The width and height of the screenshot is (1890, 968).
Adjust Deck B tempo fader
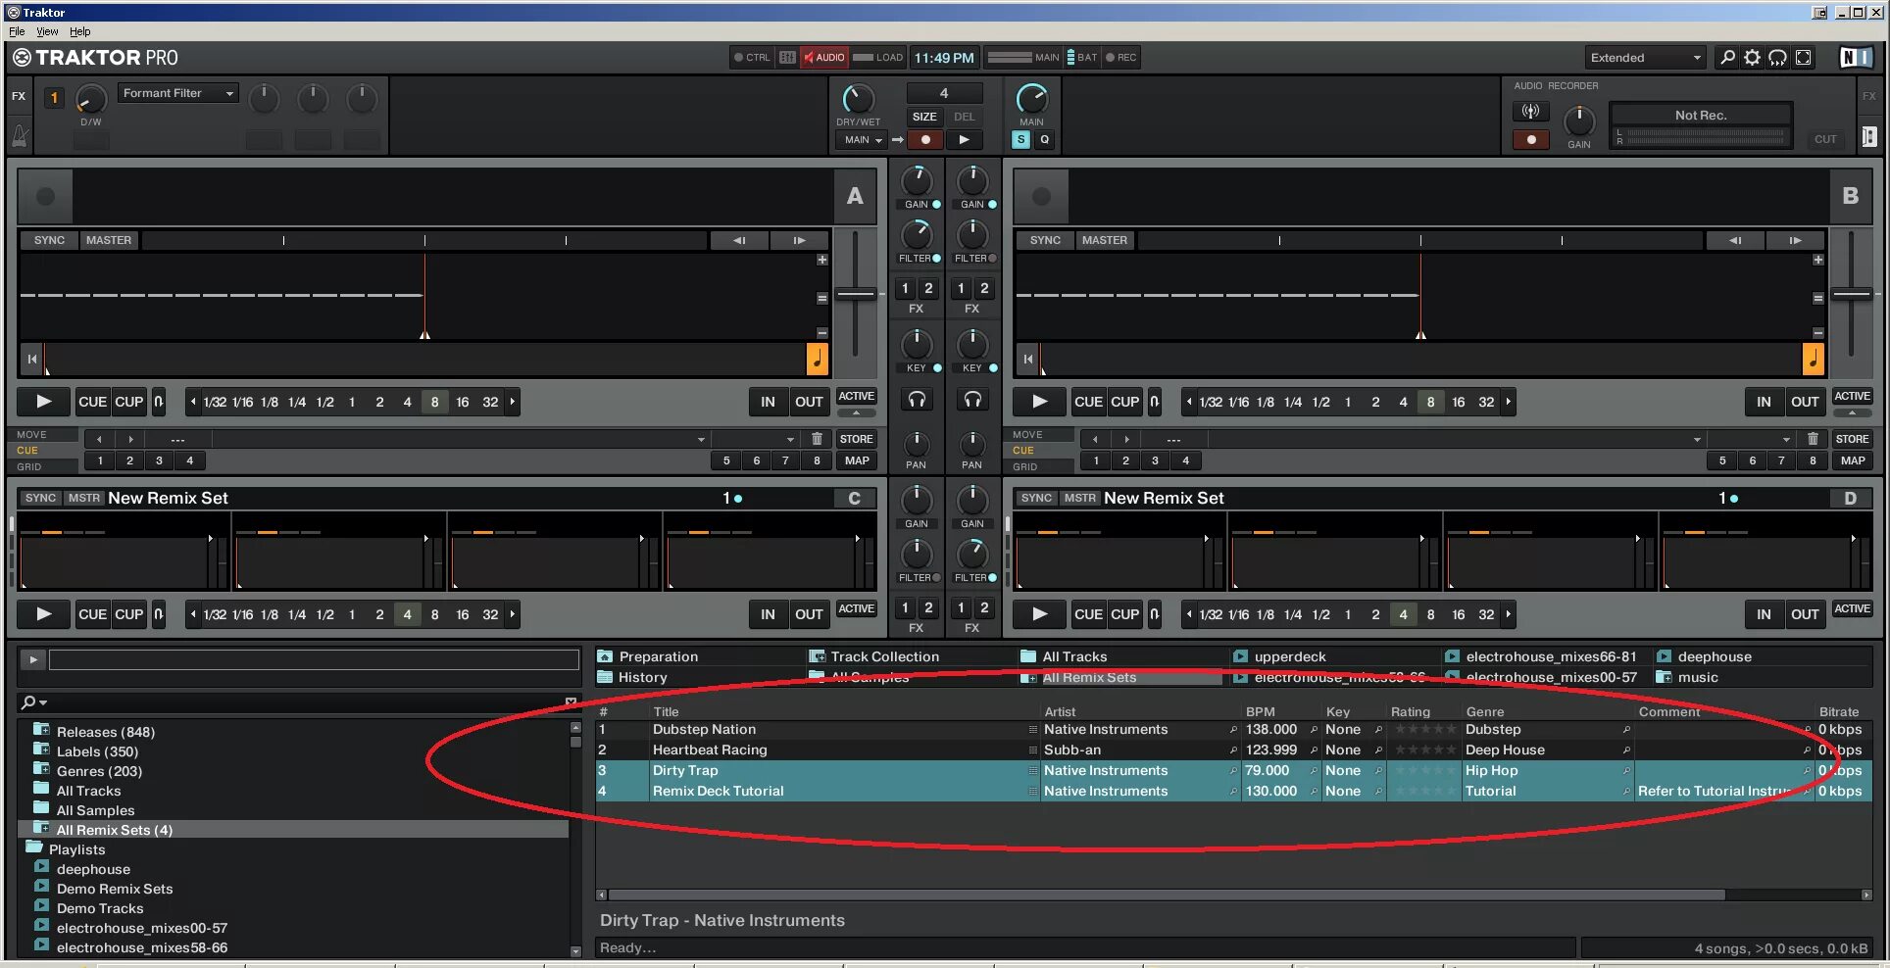pyautogui.click(x=1852, y=294)
